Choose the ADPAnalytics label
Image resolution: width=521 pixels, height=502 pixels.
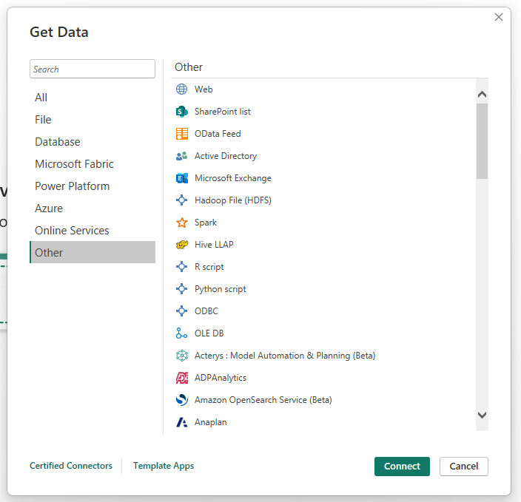coord(221,378)
